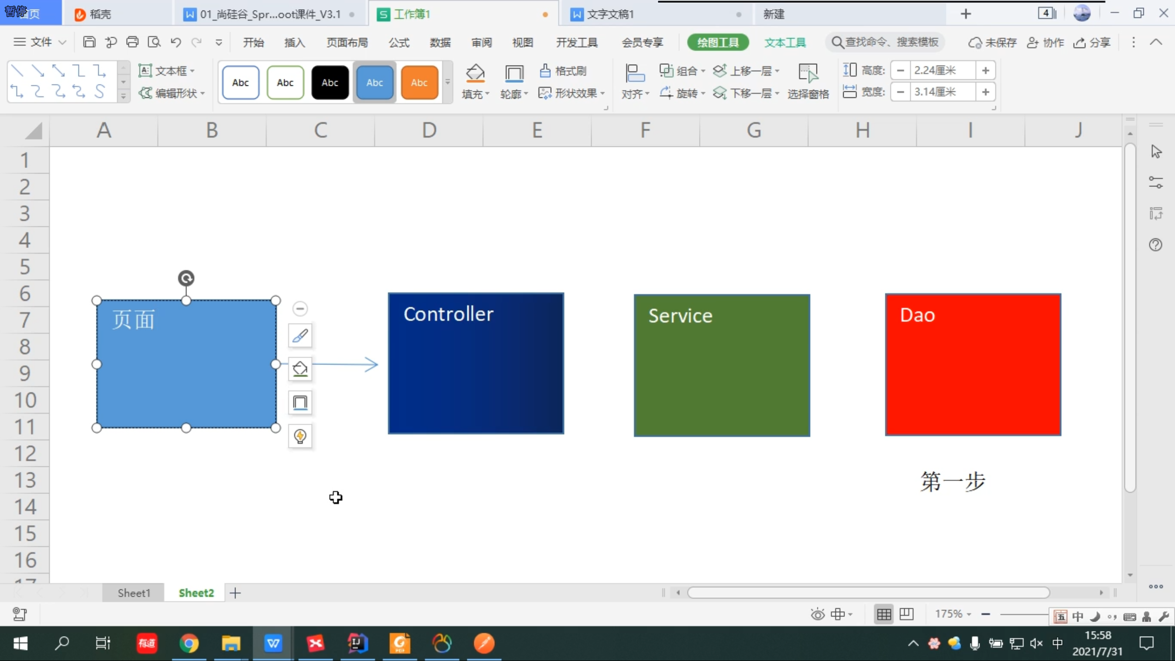
Task: Click the floating lightbulb suggestion icon
Action: pyautogui.click(x=300, y=436)
